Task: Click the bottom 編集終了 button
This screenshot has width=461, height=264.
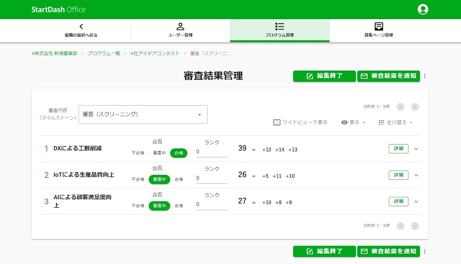Action: (324, 251)
